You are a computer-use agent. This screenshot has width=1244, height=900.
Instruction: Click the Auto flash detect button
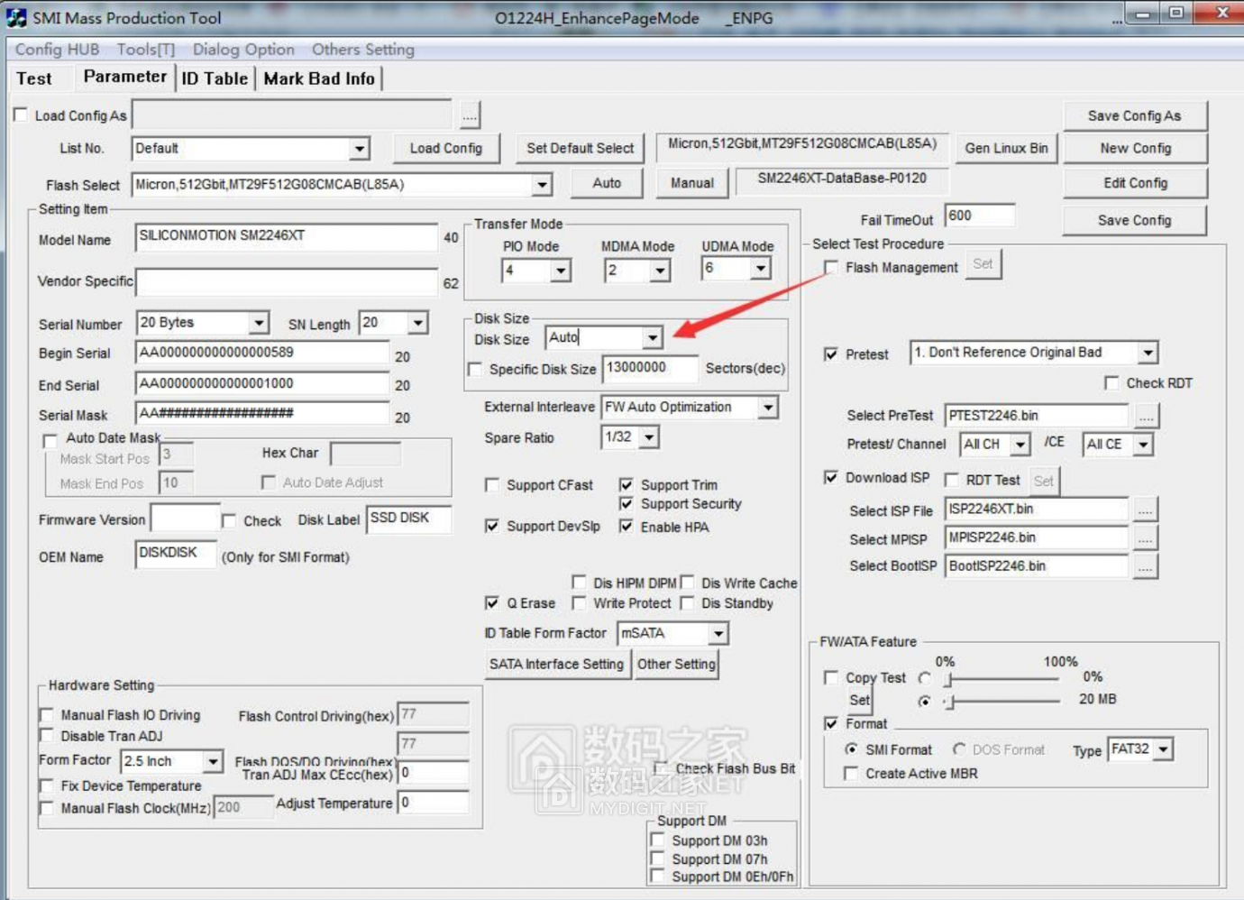pos(607,183)
